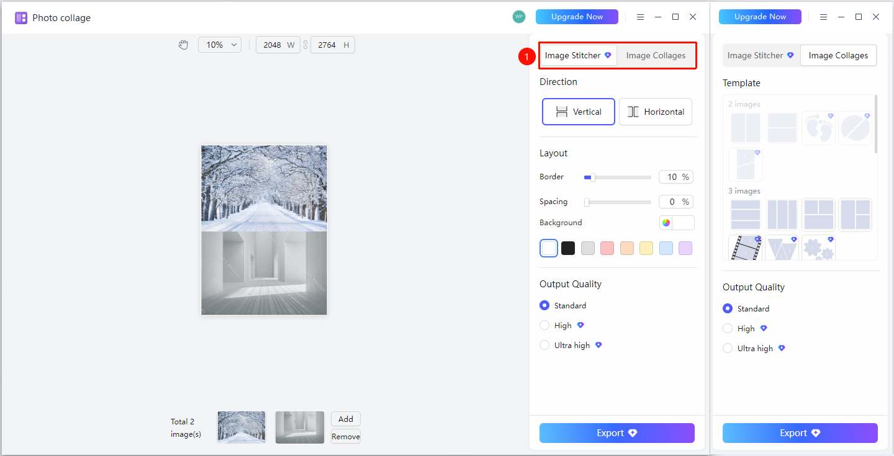Click Export in the Image Stitcher panel

coord(617,433)
